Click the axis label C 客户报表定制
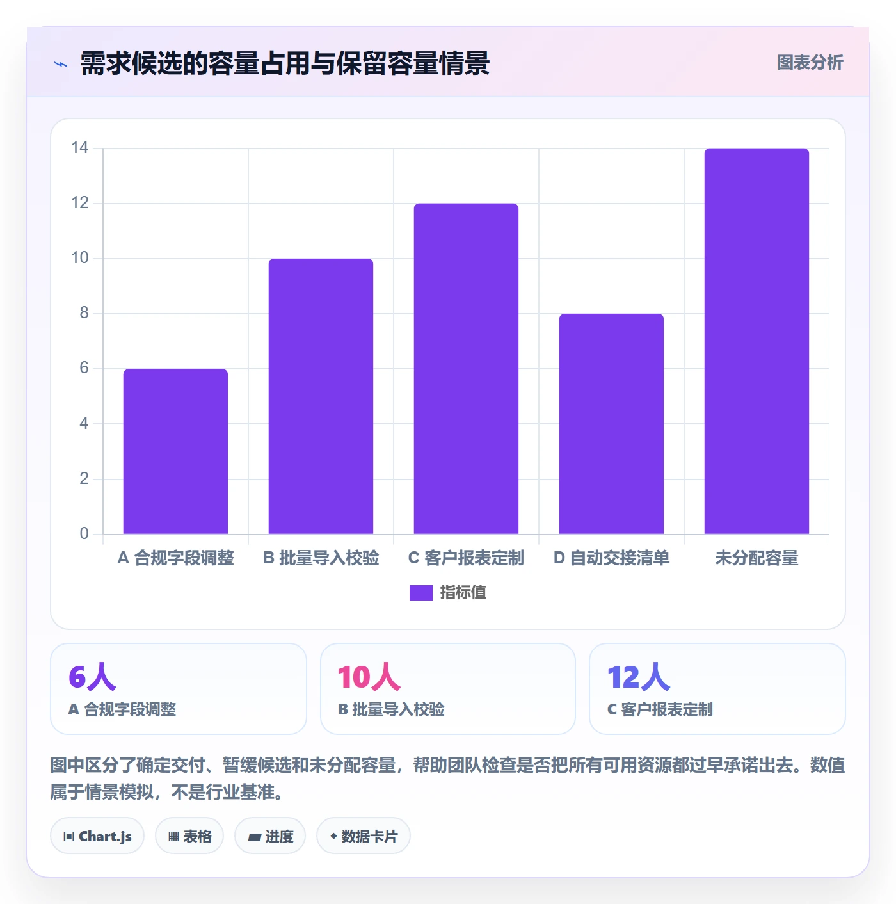The height and width of the screenshot is (904, 896). [x=466, y=558]
